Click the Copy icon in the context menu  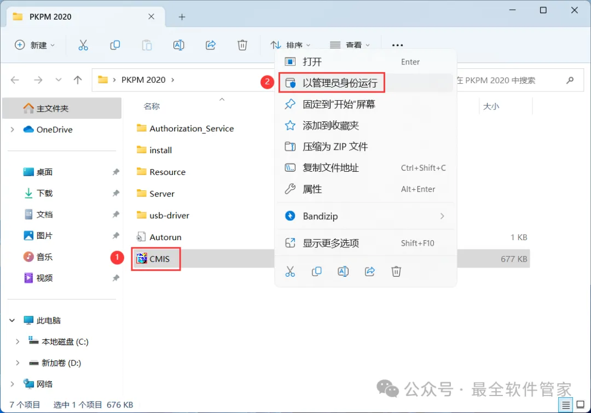pyautogui.click(x=317, y=271)
